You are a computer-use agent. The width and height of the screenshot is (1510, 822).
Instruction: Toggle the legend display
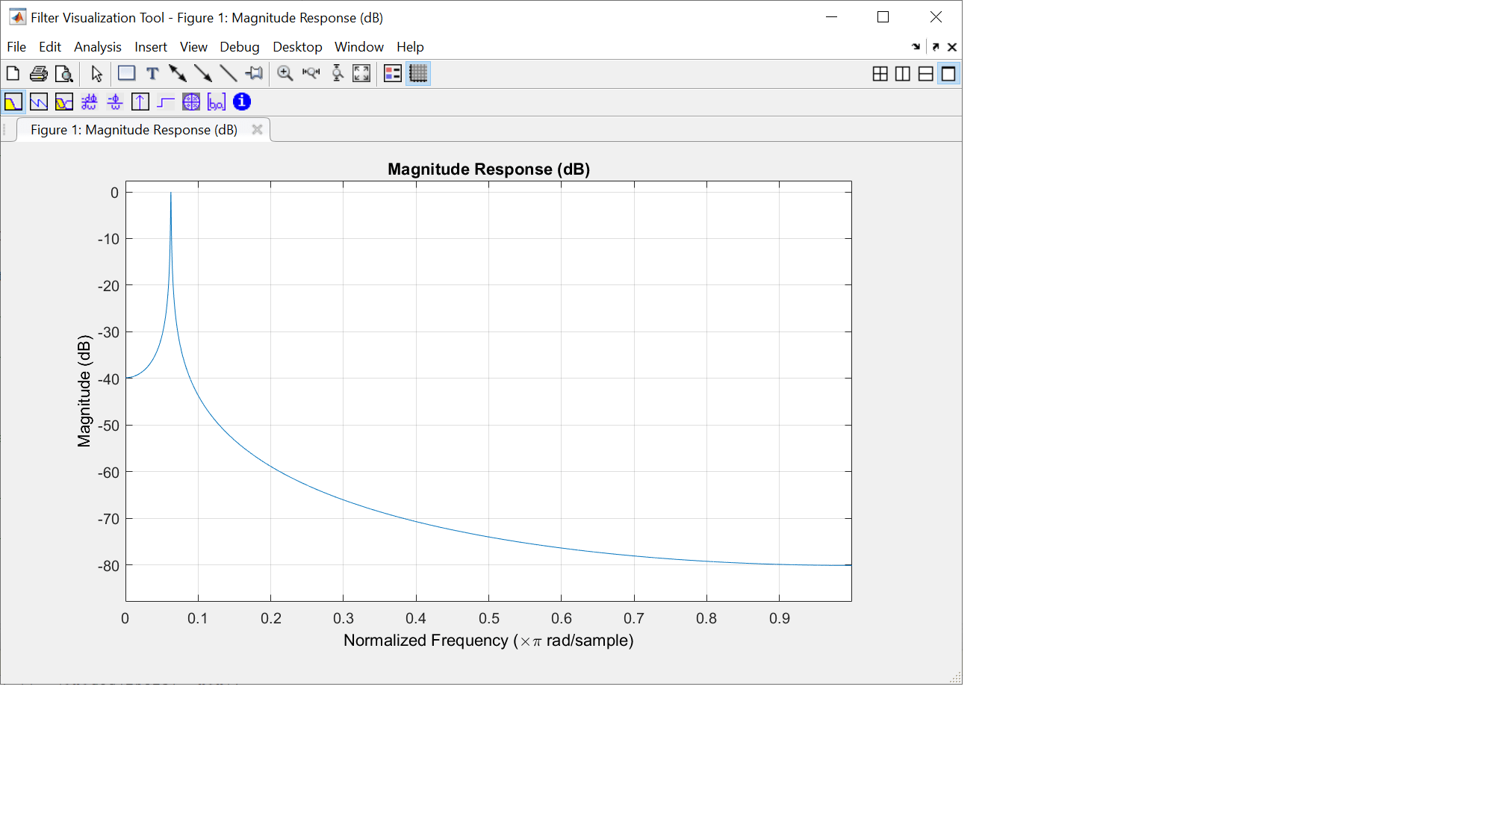pyautogui.click(x=392, y=73)
